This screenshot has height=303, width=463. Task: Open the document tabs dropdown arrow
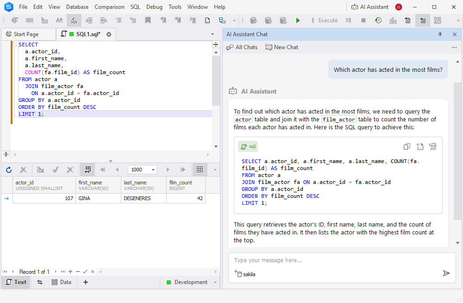pyautogui.click(x=212, y=34)
